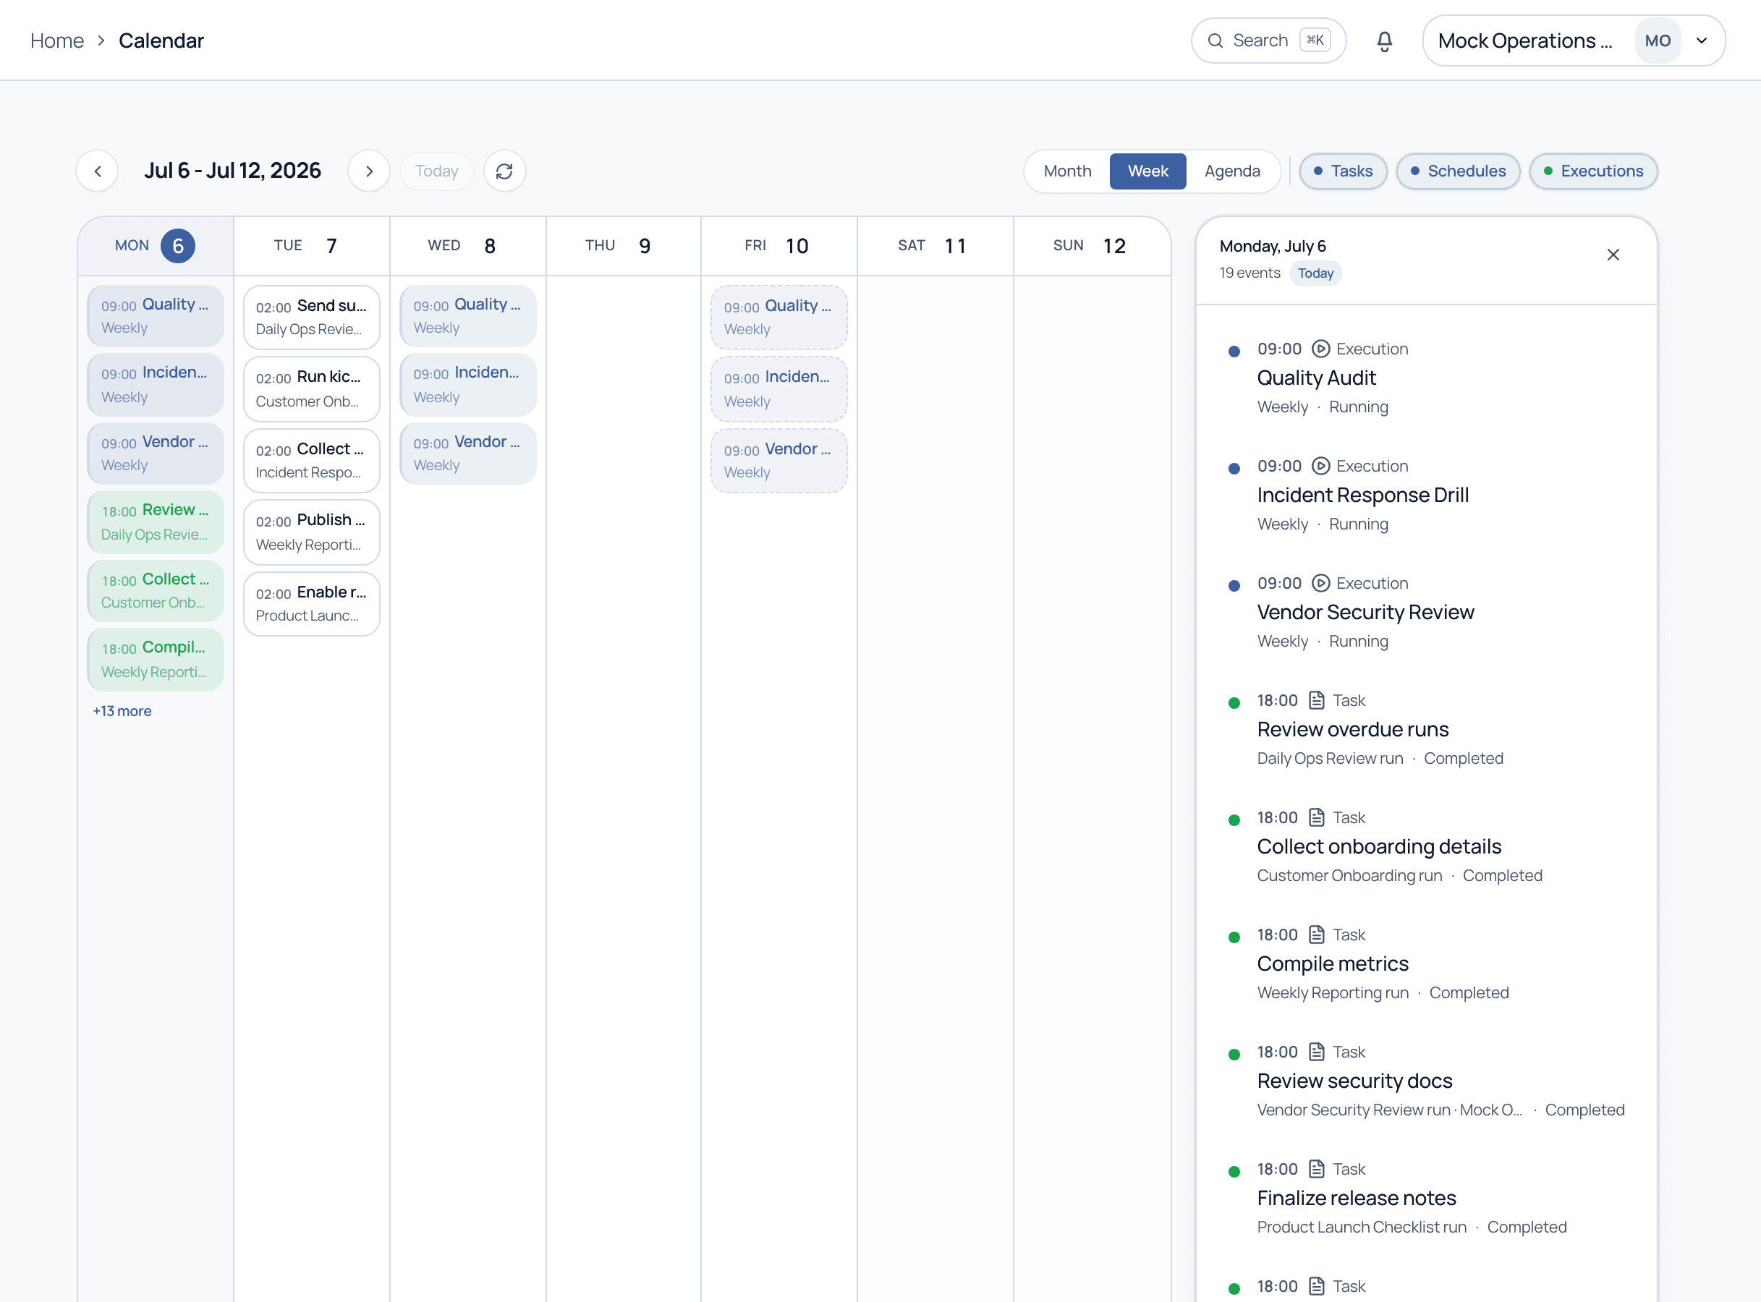Focus the Search field
The height and width of the screenshot is (1302, 1761).
pos(1268,41)
